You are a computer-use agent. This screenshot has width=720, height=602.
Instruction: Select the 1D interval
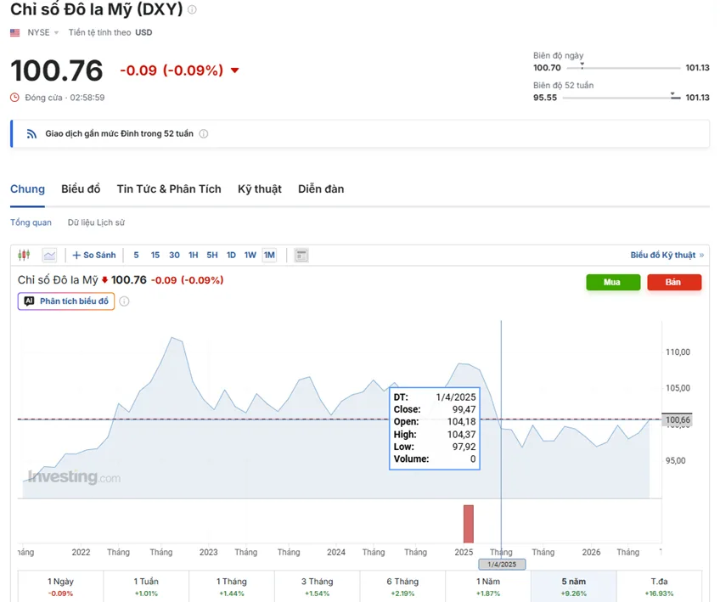(231, 255)
